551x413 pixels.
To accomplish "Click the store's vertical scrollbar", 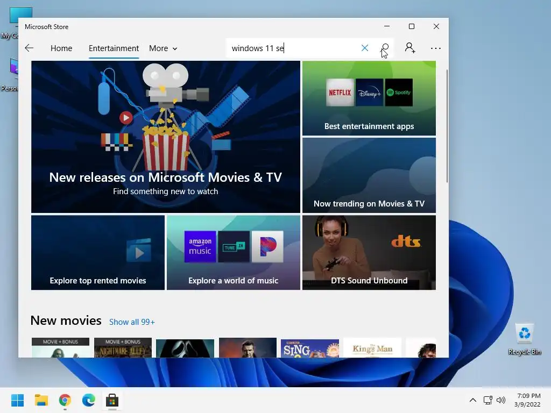I will point(447,126).
